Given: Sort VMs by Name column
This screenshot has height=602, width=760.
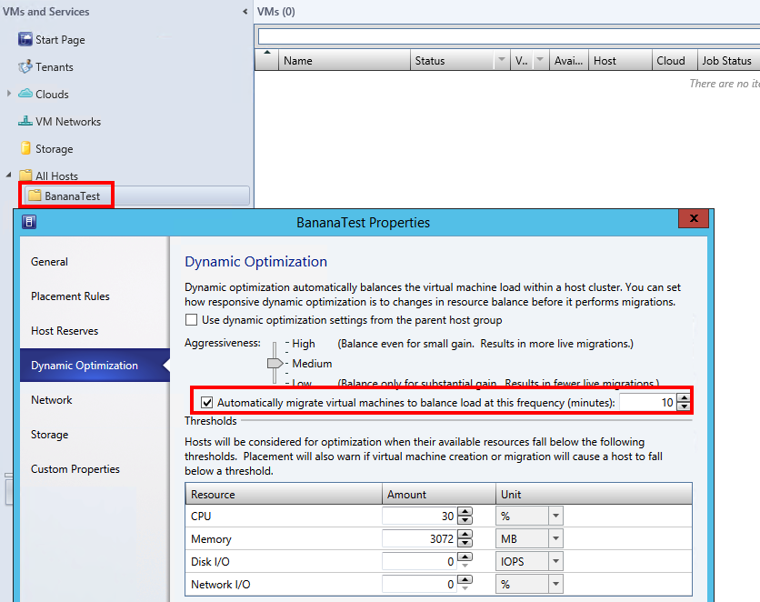Looking at the screenshot, I should 345,60.
